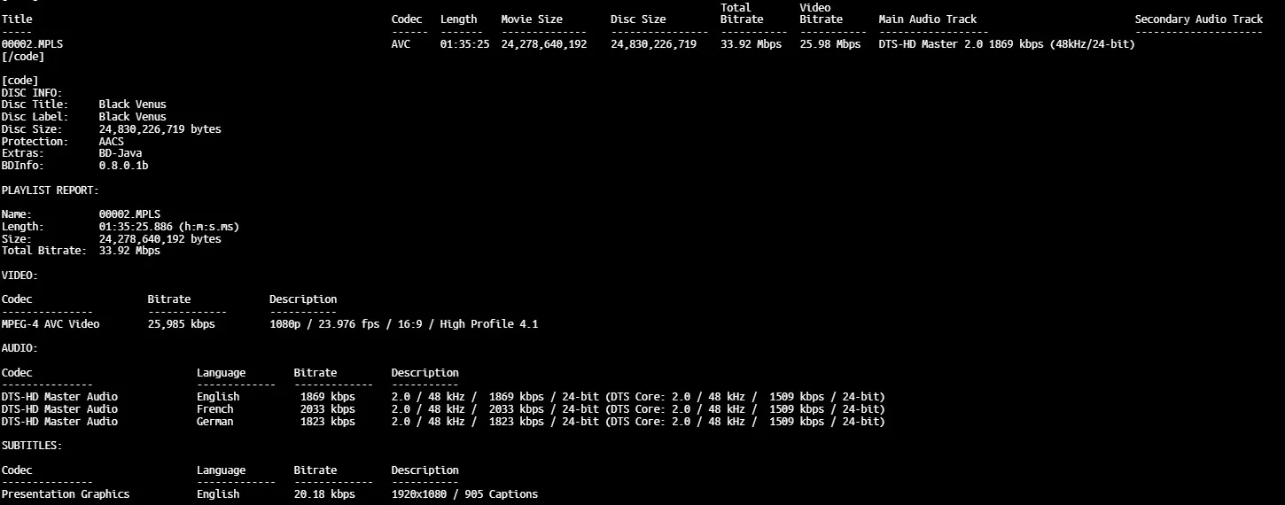Click the SUBTITLES section heading
1285x505 pixels.
pyautogui.click(x=32, y=446)
